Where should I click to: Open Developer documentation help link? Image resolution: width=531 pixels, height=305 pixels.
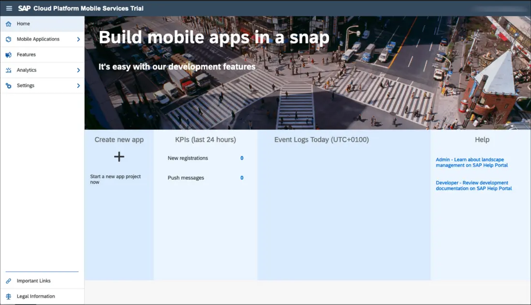[473, 185]
